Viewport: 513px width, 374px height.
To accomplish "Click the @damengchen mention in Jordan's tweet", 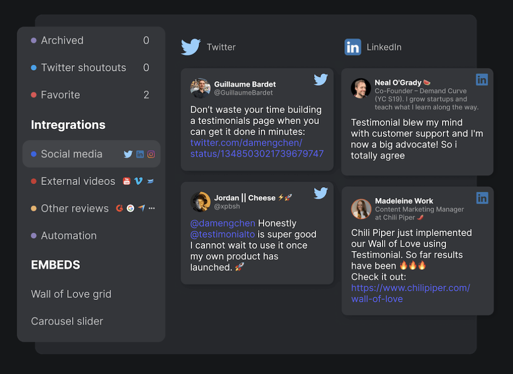I will pos(223,223).
